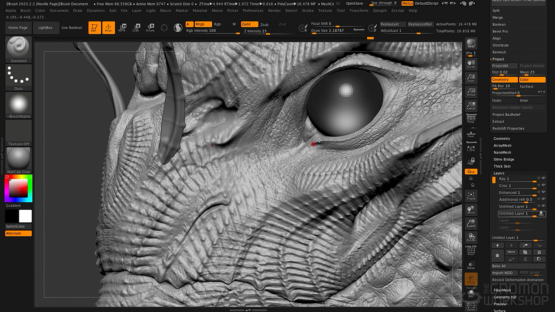The image size is (555, 312).
Task: Toggle Persp perspective view icon
Action: (471, 119)
